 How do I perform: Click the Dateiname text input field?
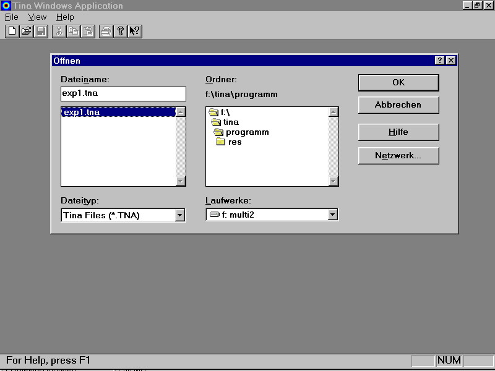tap(123, 93)
